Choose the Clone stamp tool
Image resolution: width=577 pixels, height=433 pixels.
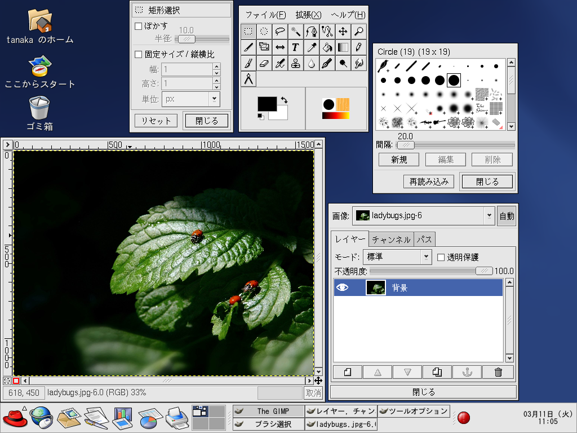(295, 63)
